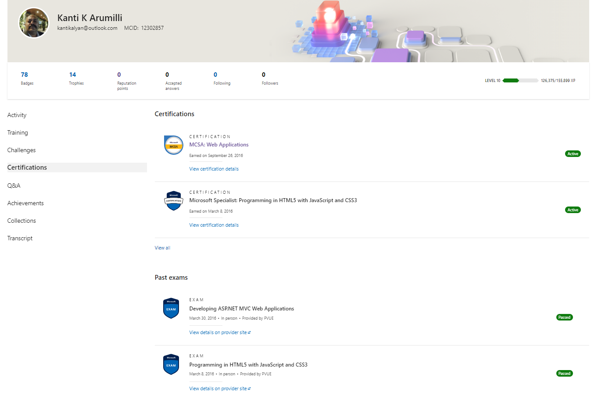Click the Passed badge for ASP.NET MVC exam
This screenshot has width=605, height=399.
564,317
